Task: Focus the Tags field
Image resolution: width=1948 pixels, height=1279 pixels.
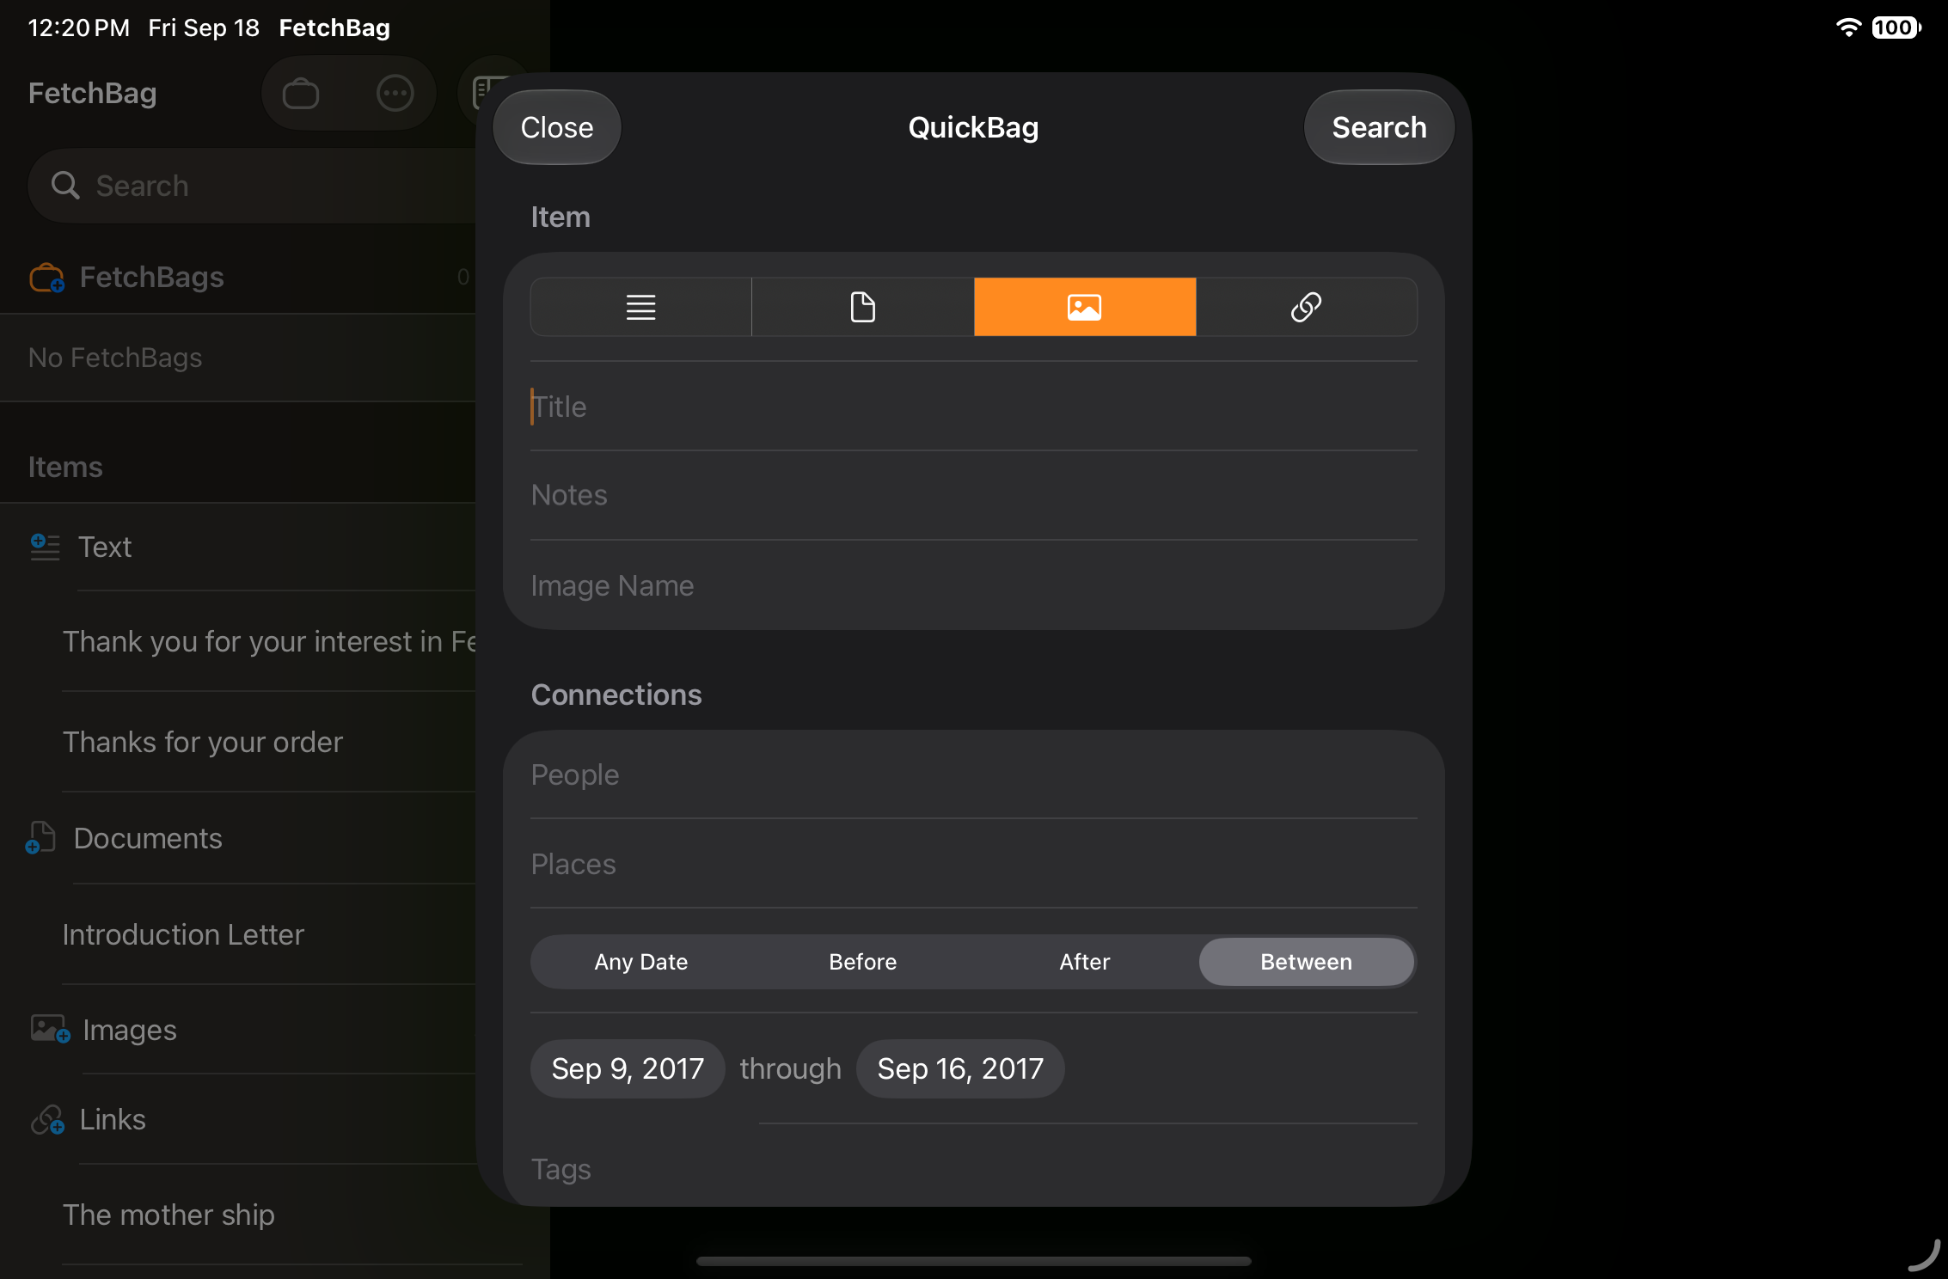Action: pos(974,1169)
